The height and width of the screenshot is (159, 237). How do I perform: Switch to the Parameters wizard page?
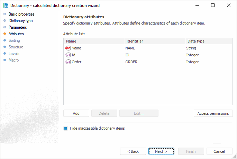pos(18,27)
